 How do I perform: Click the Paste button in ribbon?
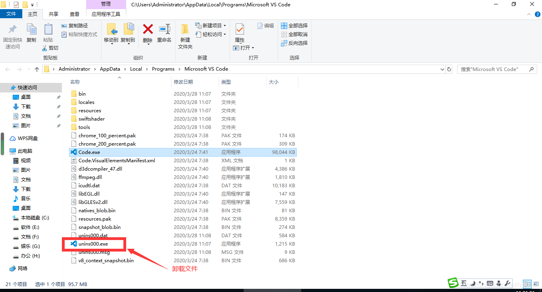pyautogui.click(x=48, y=33)
